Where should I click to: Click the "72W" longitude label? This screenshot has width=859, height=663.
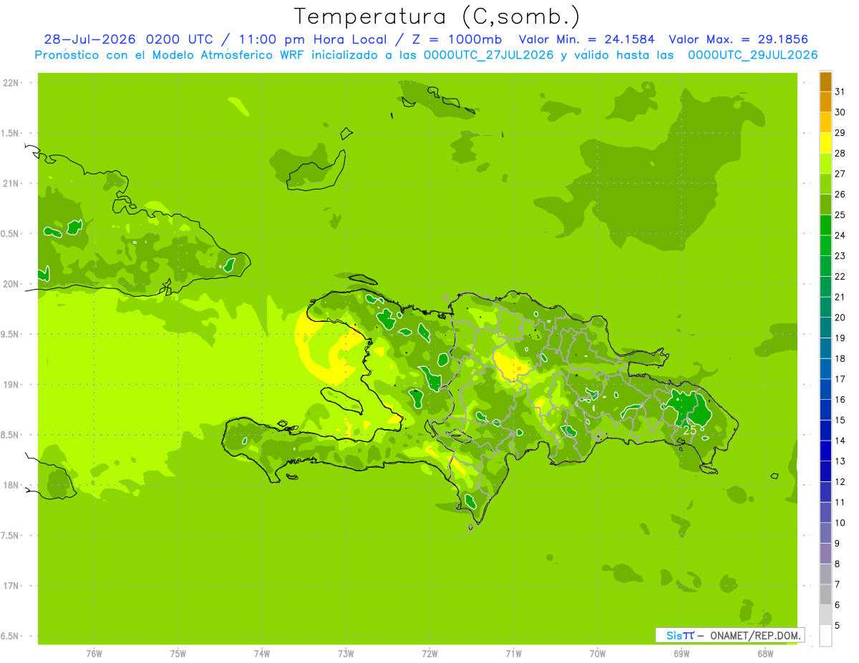(429, 654)
